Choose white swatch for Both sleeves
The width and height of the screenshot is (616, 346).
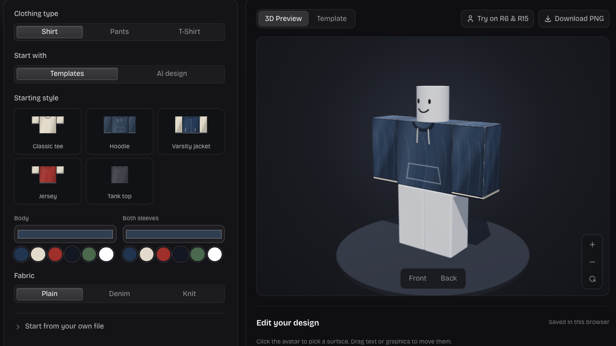coord(215,254)
